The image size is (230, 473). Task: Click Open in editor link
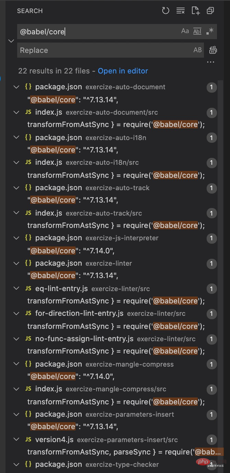point(123,71)
